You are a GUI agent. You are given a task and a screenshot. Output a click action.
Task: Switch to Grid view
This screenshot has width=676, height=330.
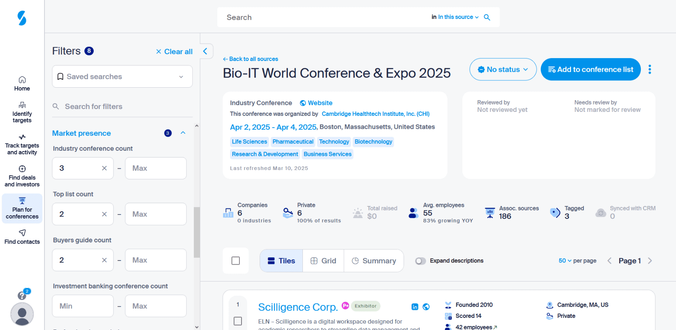click(x=323, y=261)
